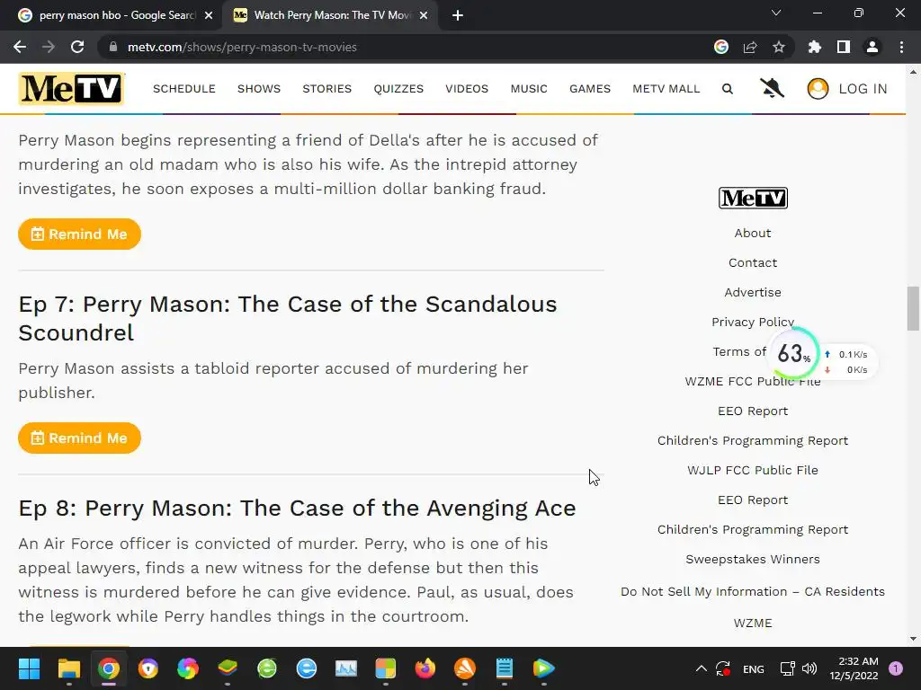This screenshot has height=690, width=921.
Task: Show hidden tray icons chevron
Action: (702, 668)
